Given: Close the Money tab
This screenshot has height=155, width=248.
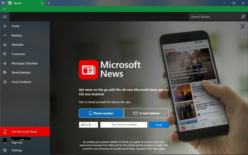Looking at the screenshot, I should tap(42, 3).
